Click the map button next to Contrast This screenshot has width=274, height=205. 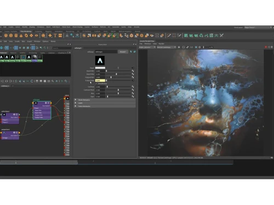click(133, 87)
